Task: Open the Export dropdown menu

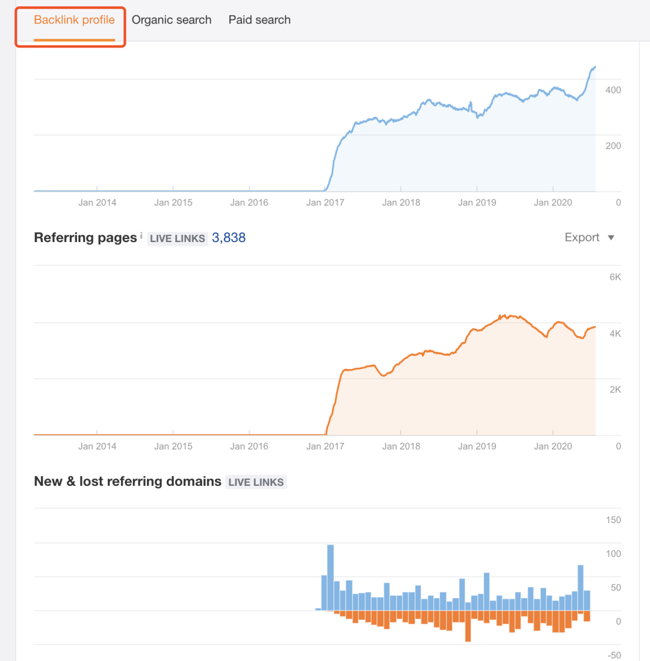Action: (589, 237)
